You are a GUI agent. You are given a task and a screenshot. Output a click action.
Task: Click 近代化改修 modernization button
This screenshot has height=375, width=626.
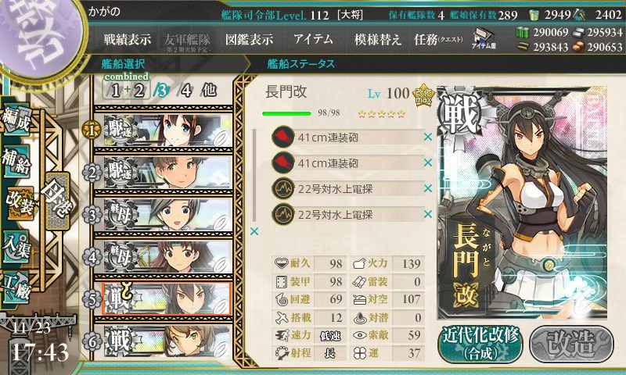480,344
